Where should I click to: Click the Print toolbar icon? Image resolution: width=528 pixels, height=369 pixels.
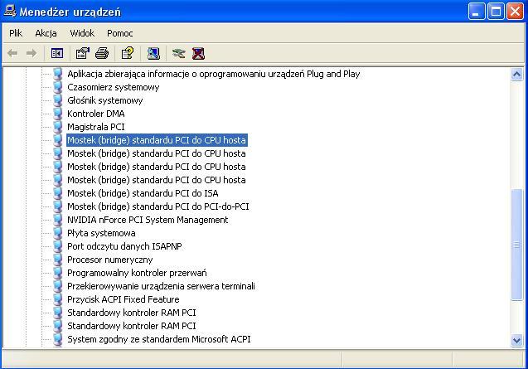[102, 53]
